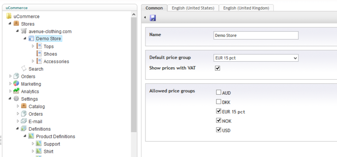Image resolution: width=337 pixels, height=157 pixels.
Task: Click the tree panel vertical scrollbar thumb
Action: 134,75
